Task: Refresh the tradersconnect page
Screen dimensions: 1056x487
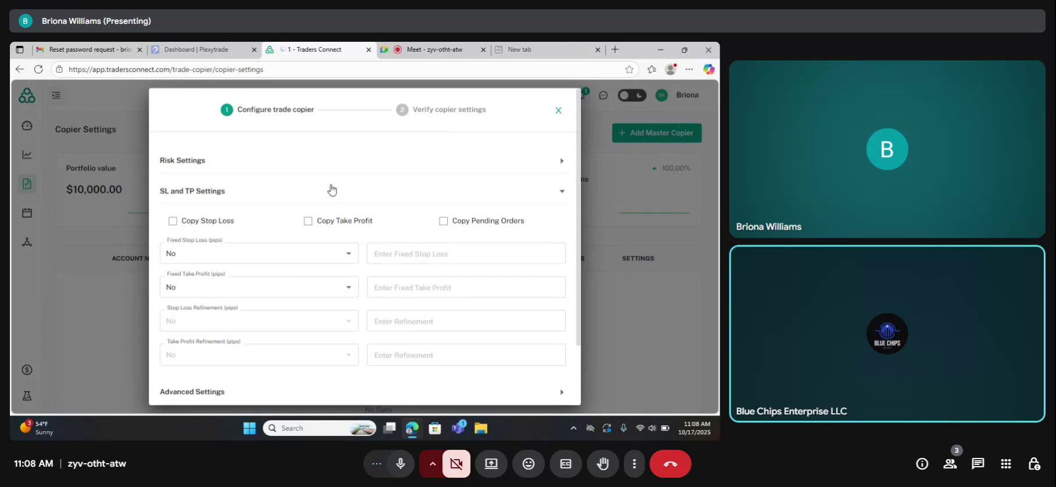Action: point(38,69)
